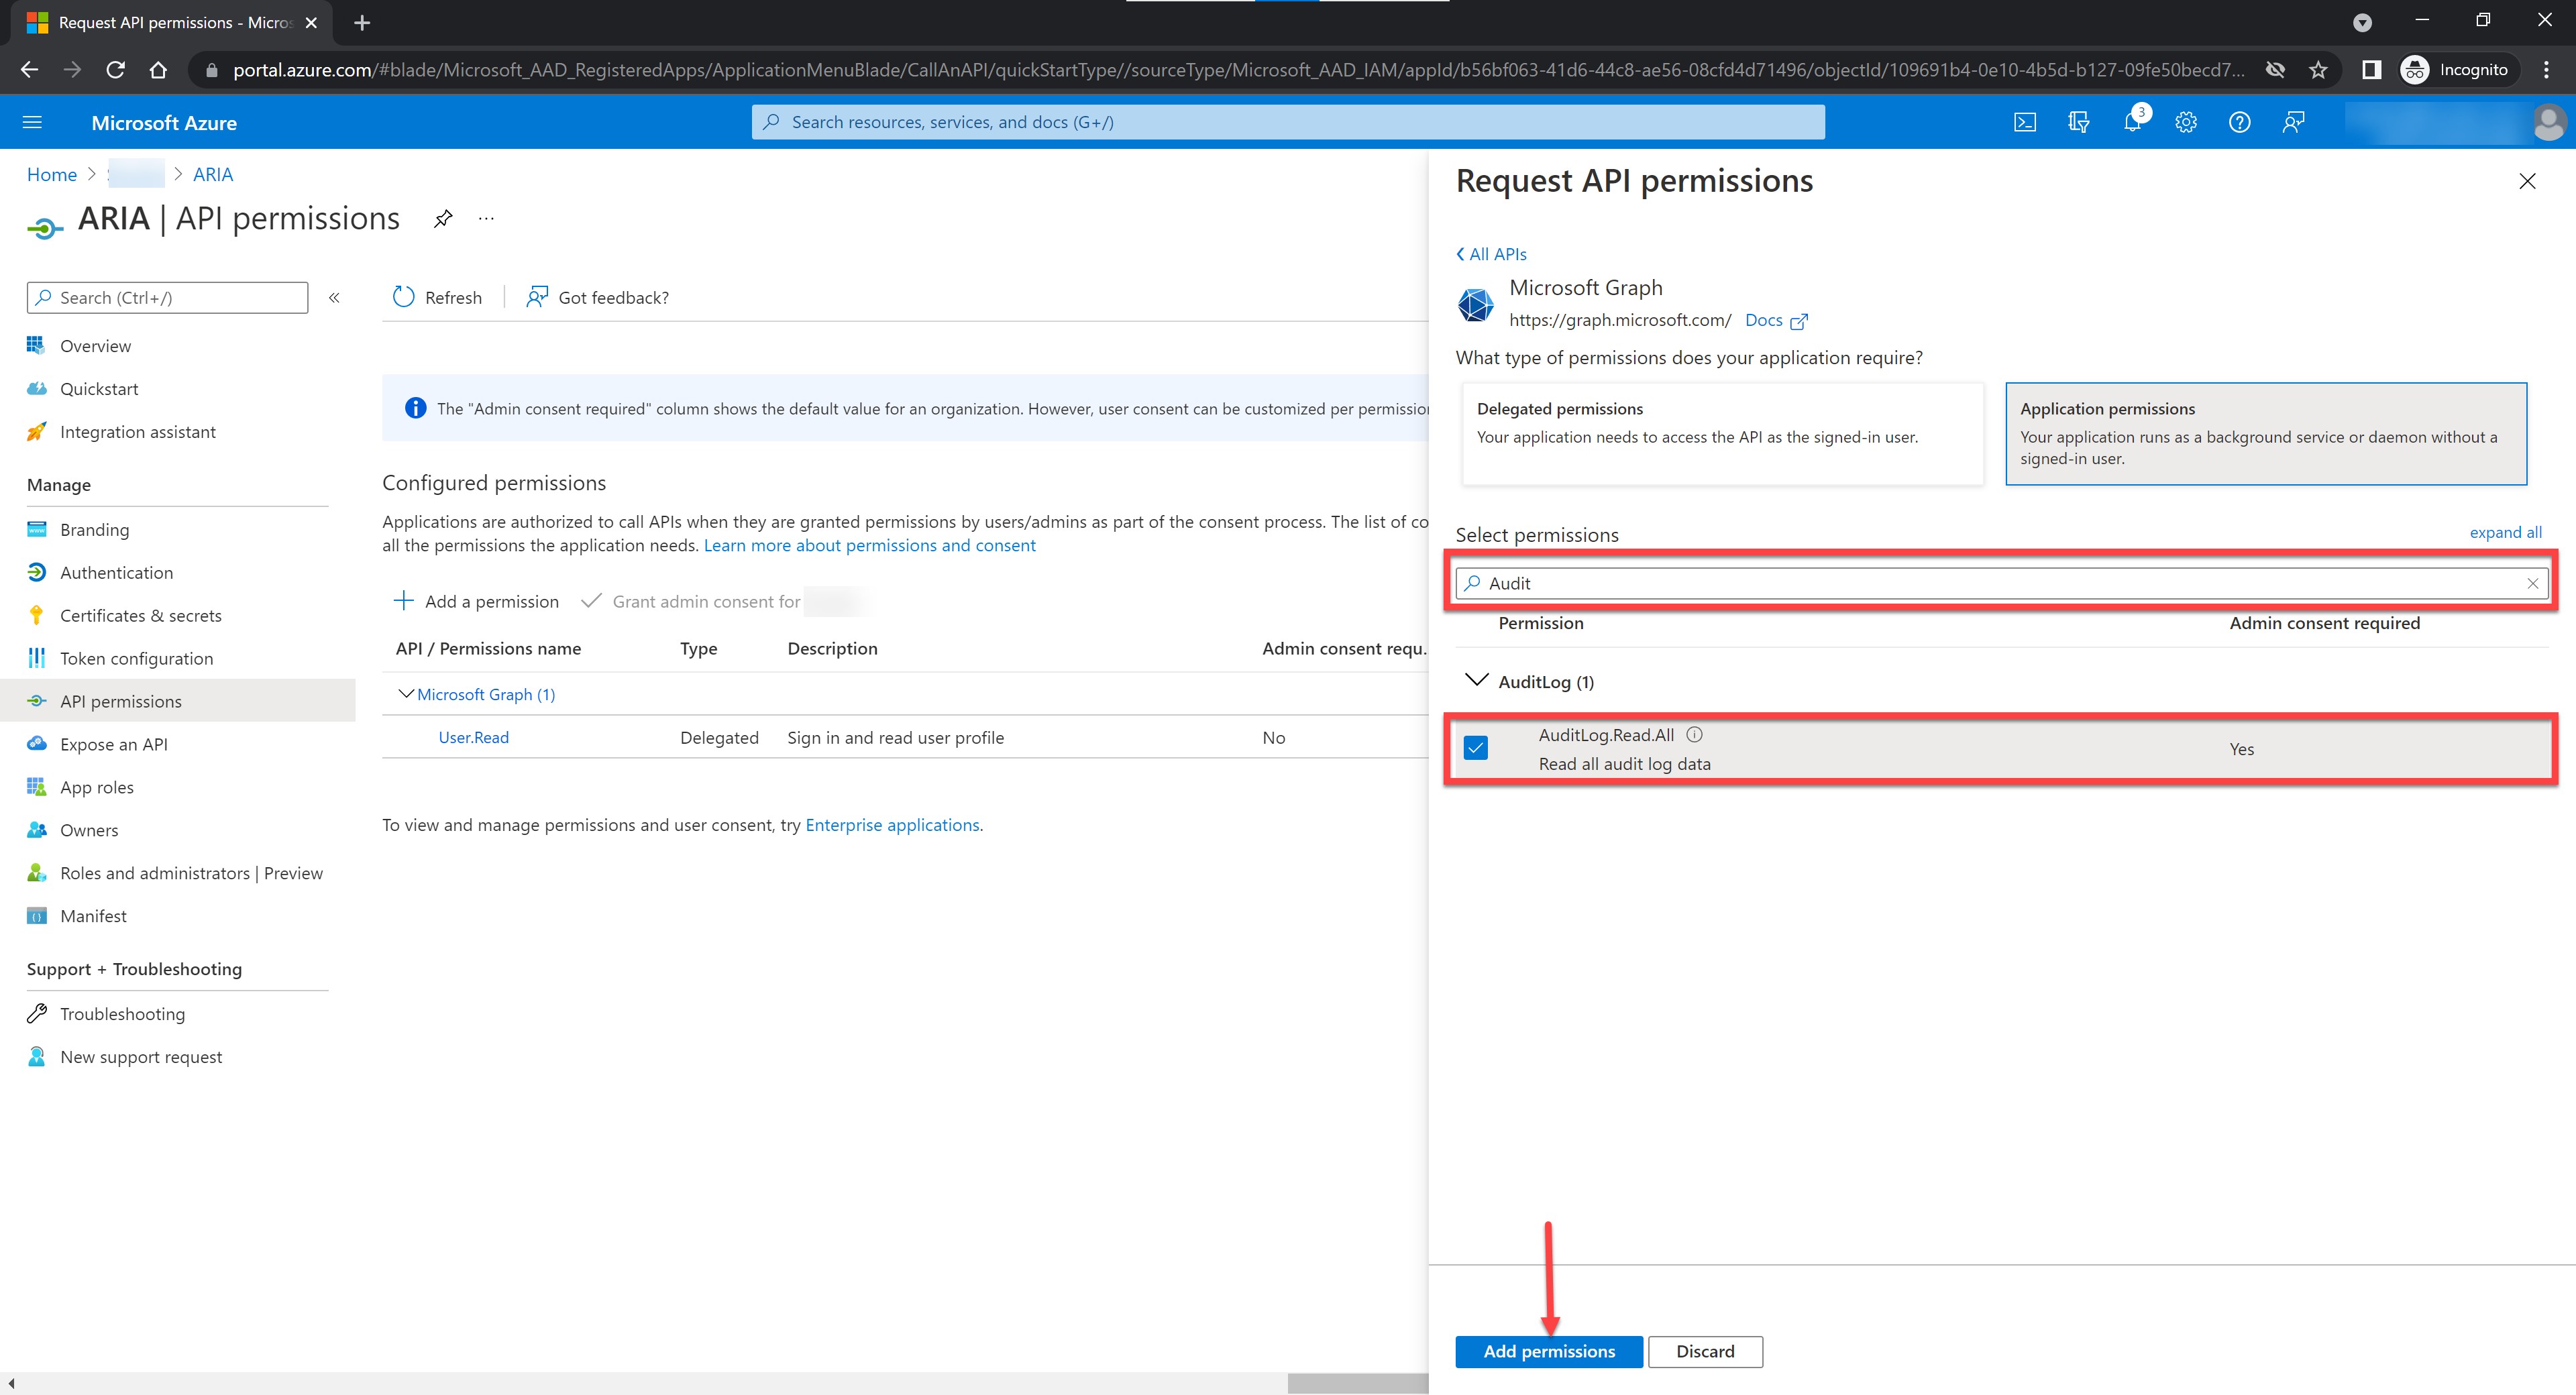
Task: Select the Application permissions option
Action: click(x=2265, y=433)
